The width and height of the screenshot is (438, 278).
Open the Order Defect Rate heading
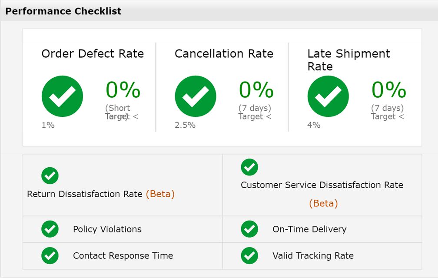point(93,54)
